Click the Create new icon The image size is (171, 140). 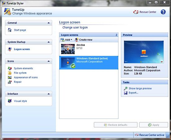[x=76, y=40]
